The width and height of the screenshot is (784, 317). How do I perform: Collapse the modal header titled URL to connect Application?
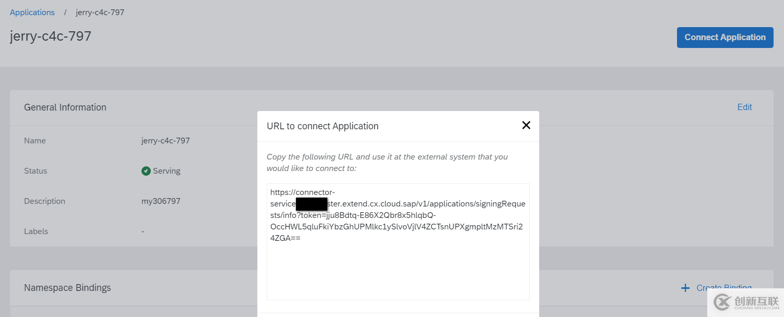[x=323, y=126]
